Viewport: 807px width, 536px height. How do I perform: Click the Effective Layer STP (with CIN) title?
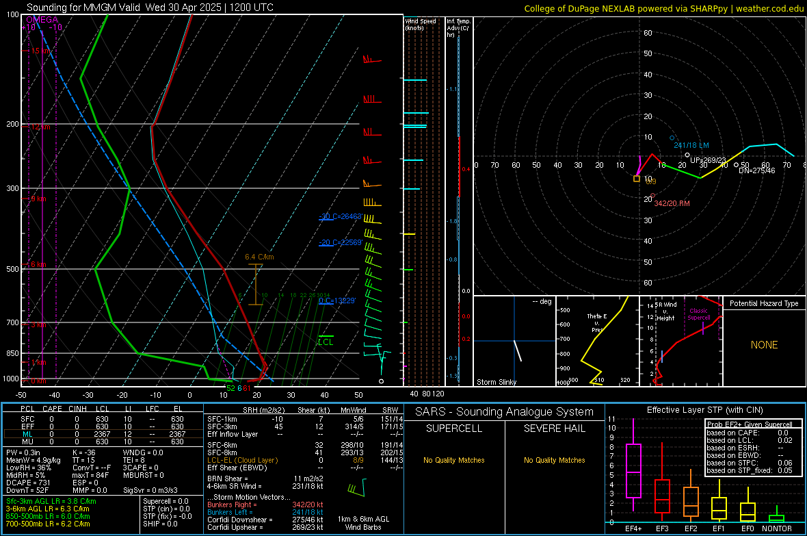pos(704,410)
